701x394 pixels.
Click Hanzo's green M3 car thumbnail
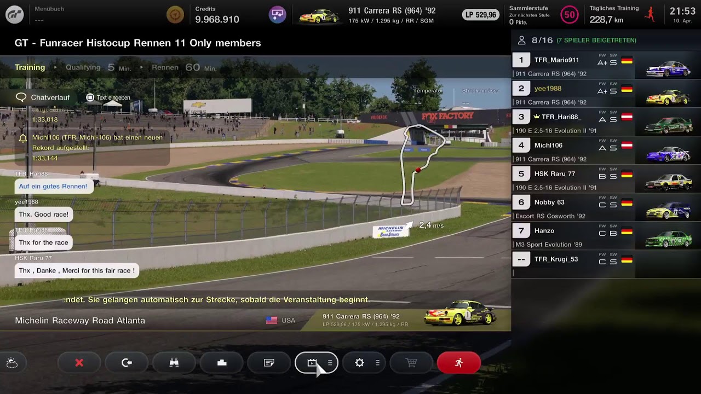tap(668, 239)
